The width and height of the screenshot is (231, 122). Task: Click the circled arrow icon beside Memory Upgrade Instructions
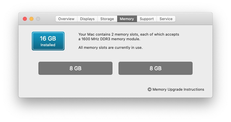coord(149,89)
